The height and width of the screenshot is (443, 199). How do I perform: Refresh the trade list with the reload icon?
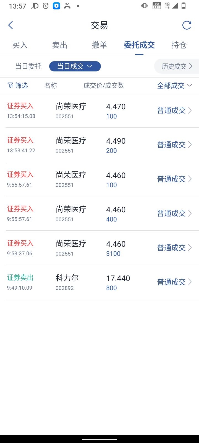click(187, 25)
